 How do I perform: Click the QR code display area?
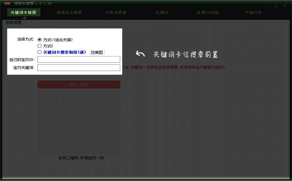click(x=79, y=122)
